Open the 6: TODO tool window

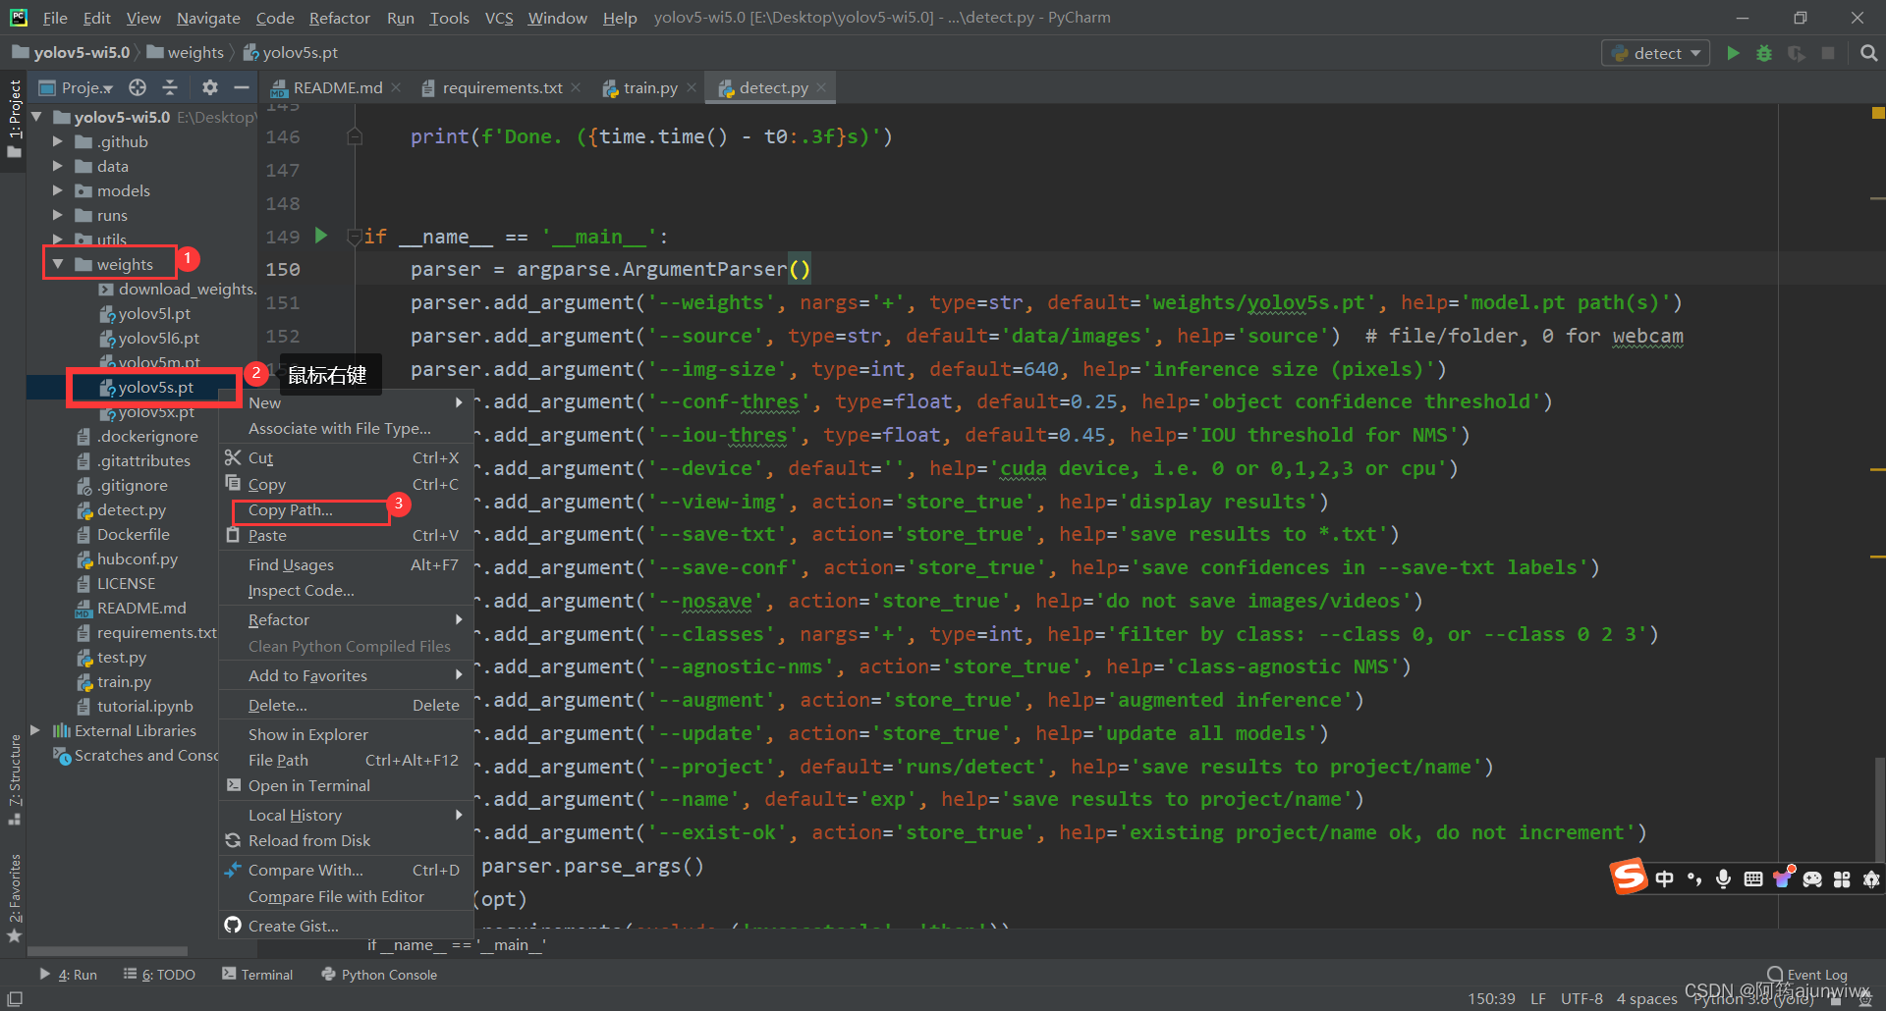pos(159,975)
